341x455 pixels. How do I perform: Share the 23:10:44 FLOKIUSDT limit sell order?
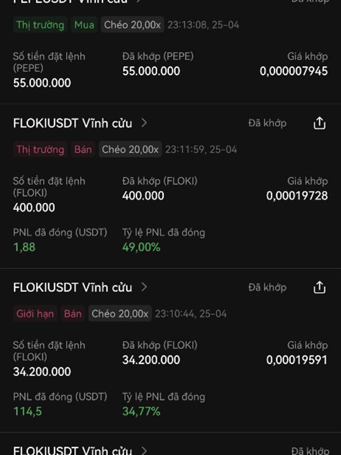[x=319, y=288]
